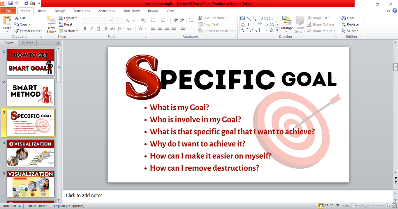Viewport: 398px width, 209px height.
Task: Open the font name combo box
Action: coord(97,20)
